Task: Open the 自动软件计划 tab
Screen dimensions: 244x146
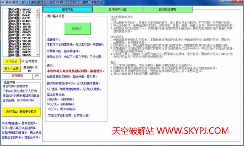Action: 117,9
